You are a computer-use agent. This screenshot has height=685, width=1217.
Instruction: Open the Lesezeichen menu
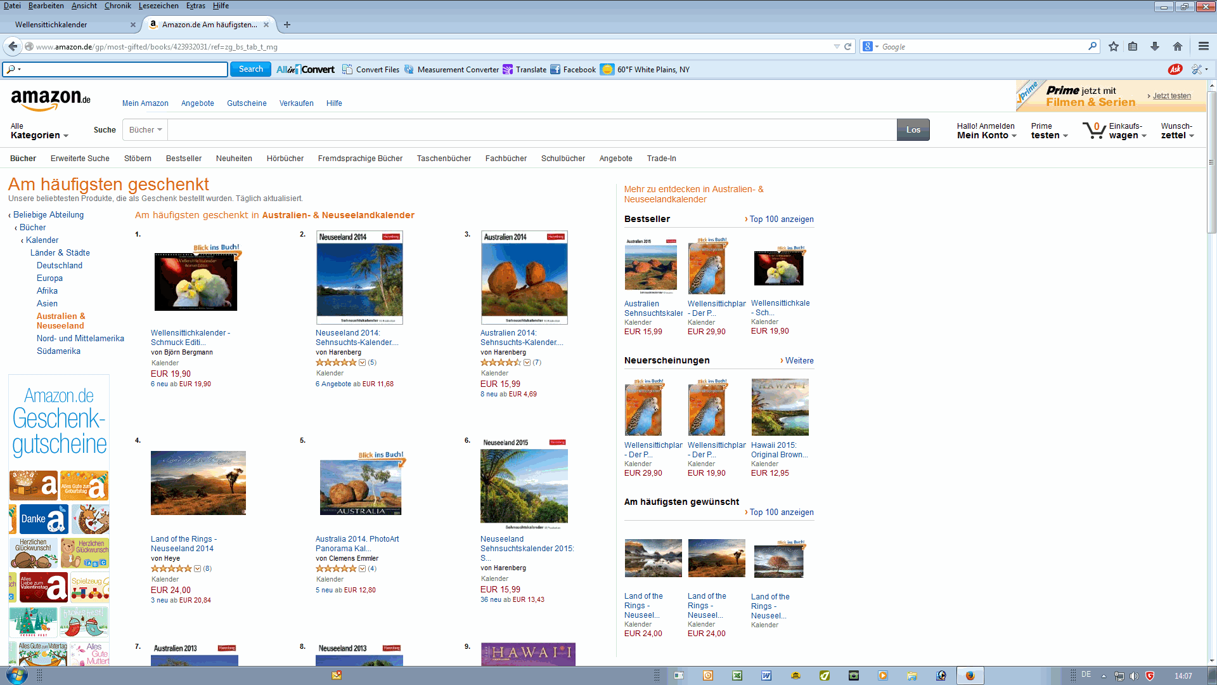point(158,6)
